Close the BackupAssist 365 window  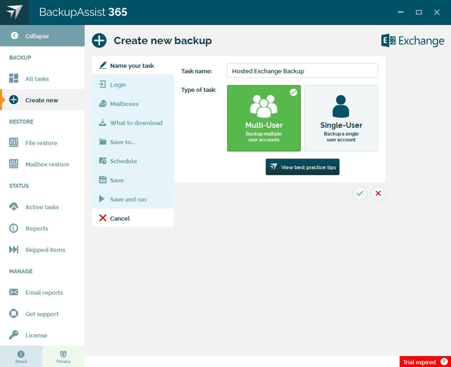pyautogui.click(x=437, y=12)
